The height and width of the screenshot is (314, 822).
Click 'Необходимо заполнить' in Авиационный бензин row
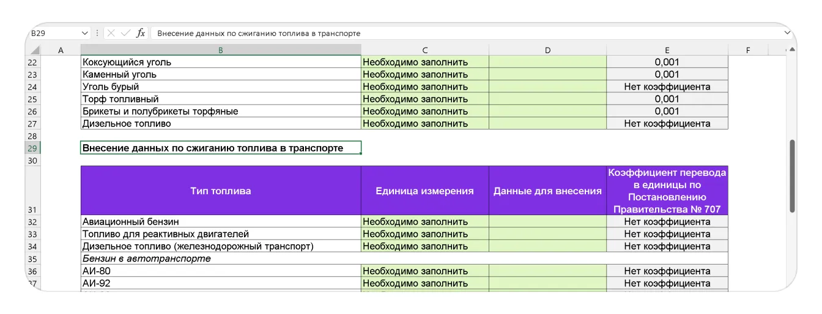click(425, 222)
